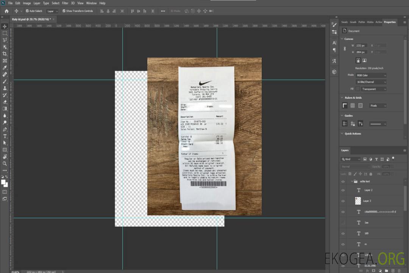The height and width of the screenshot is (273, 409).
Task: Open the Pixels ruler units dropdown
Action: [378, 105]
